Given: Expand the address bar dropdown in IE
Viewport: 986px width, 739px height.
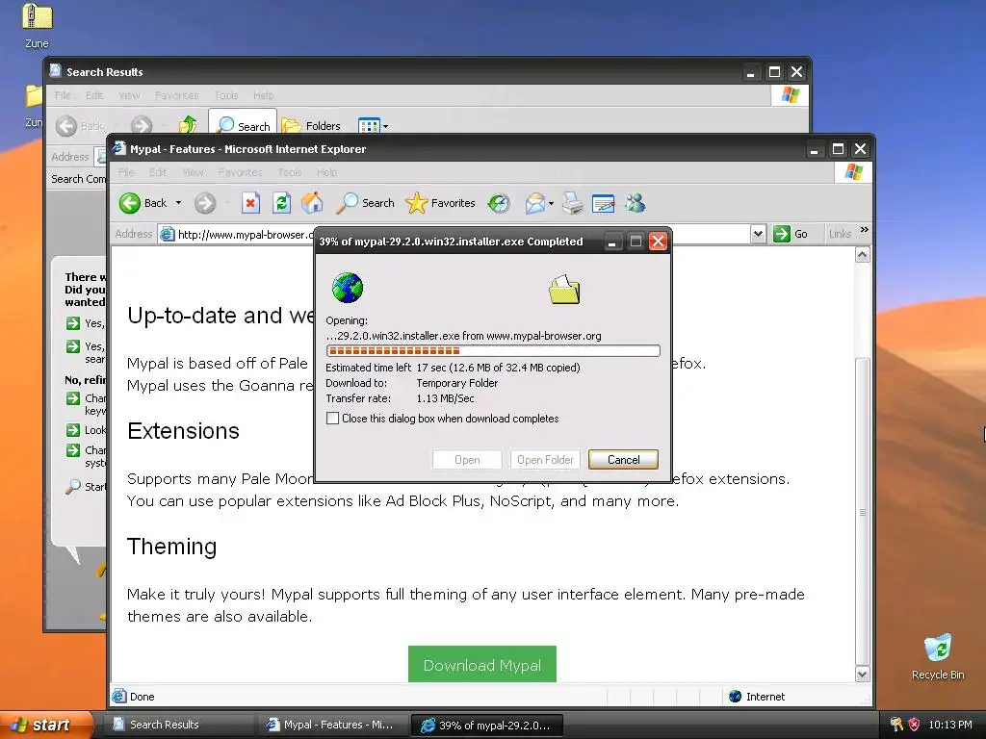Looking at the screenshot, I should [758, 234].
